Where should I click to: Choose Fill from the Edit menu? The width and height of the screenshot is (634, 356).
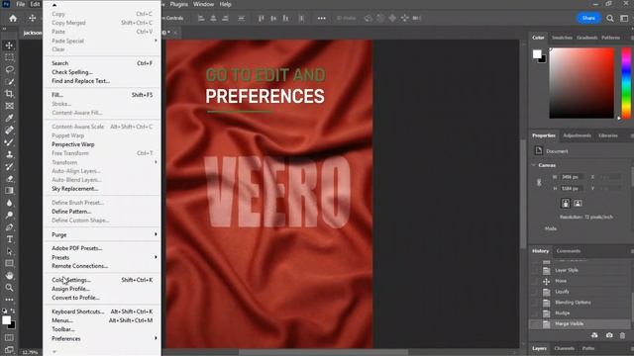click(102, 95)
